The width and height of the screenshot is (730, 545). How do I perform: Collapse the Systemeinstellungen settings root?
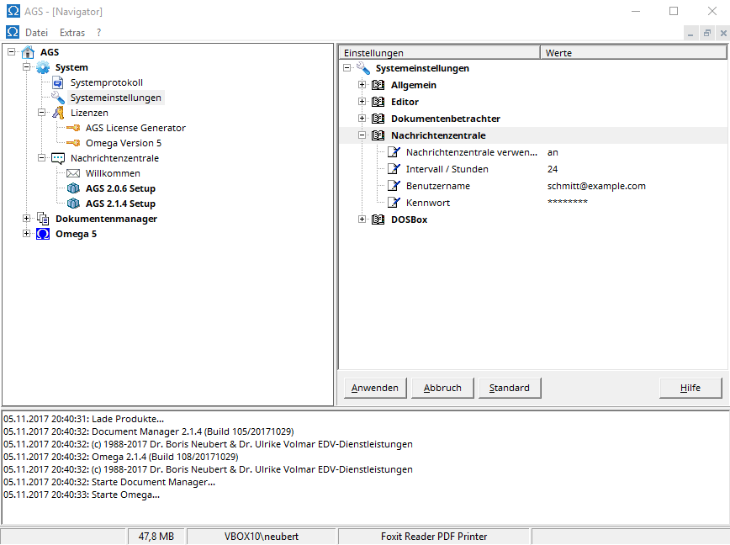pyautogui.click(x=346, y=68)
